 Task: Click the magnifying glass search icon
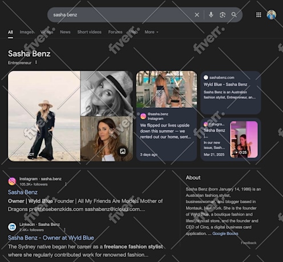coord(234,15)
